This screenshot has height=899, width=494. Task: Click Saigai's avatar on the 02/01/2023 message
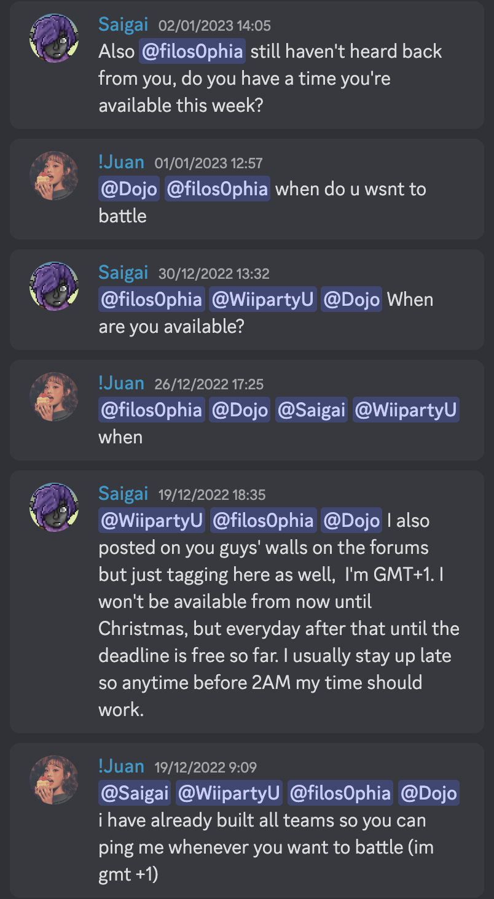click(x=54, y=38)
